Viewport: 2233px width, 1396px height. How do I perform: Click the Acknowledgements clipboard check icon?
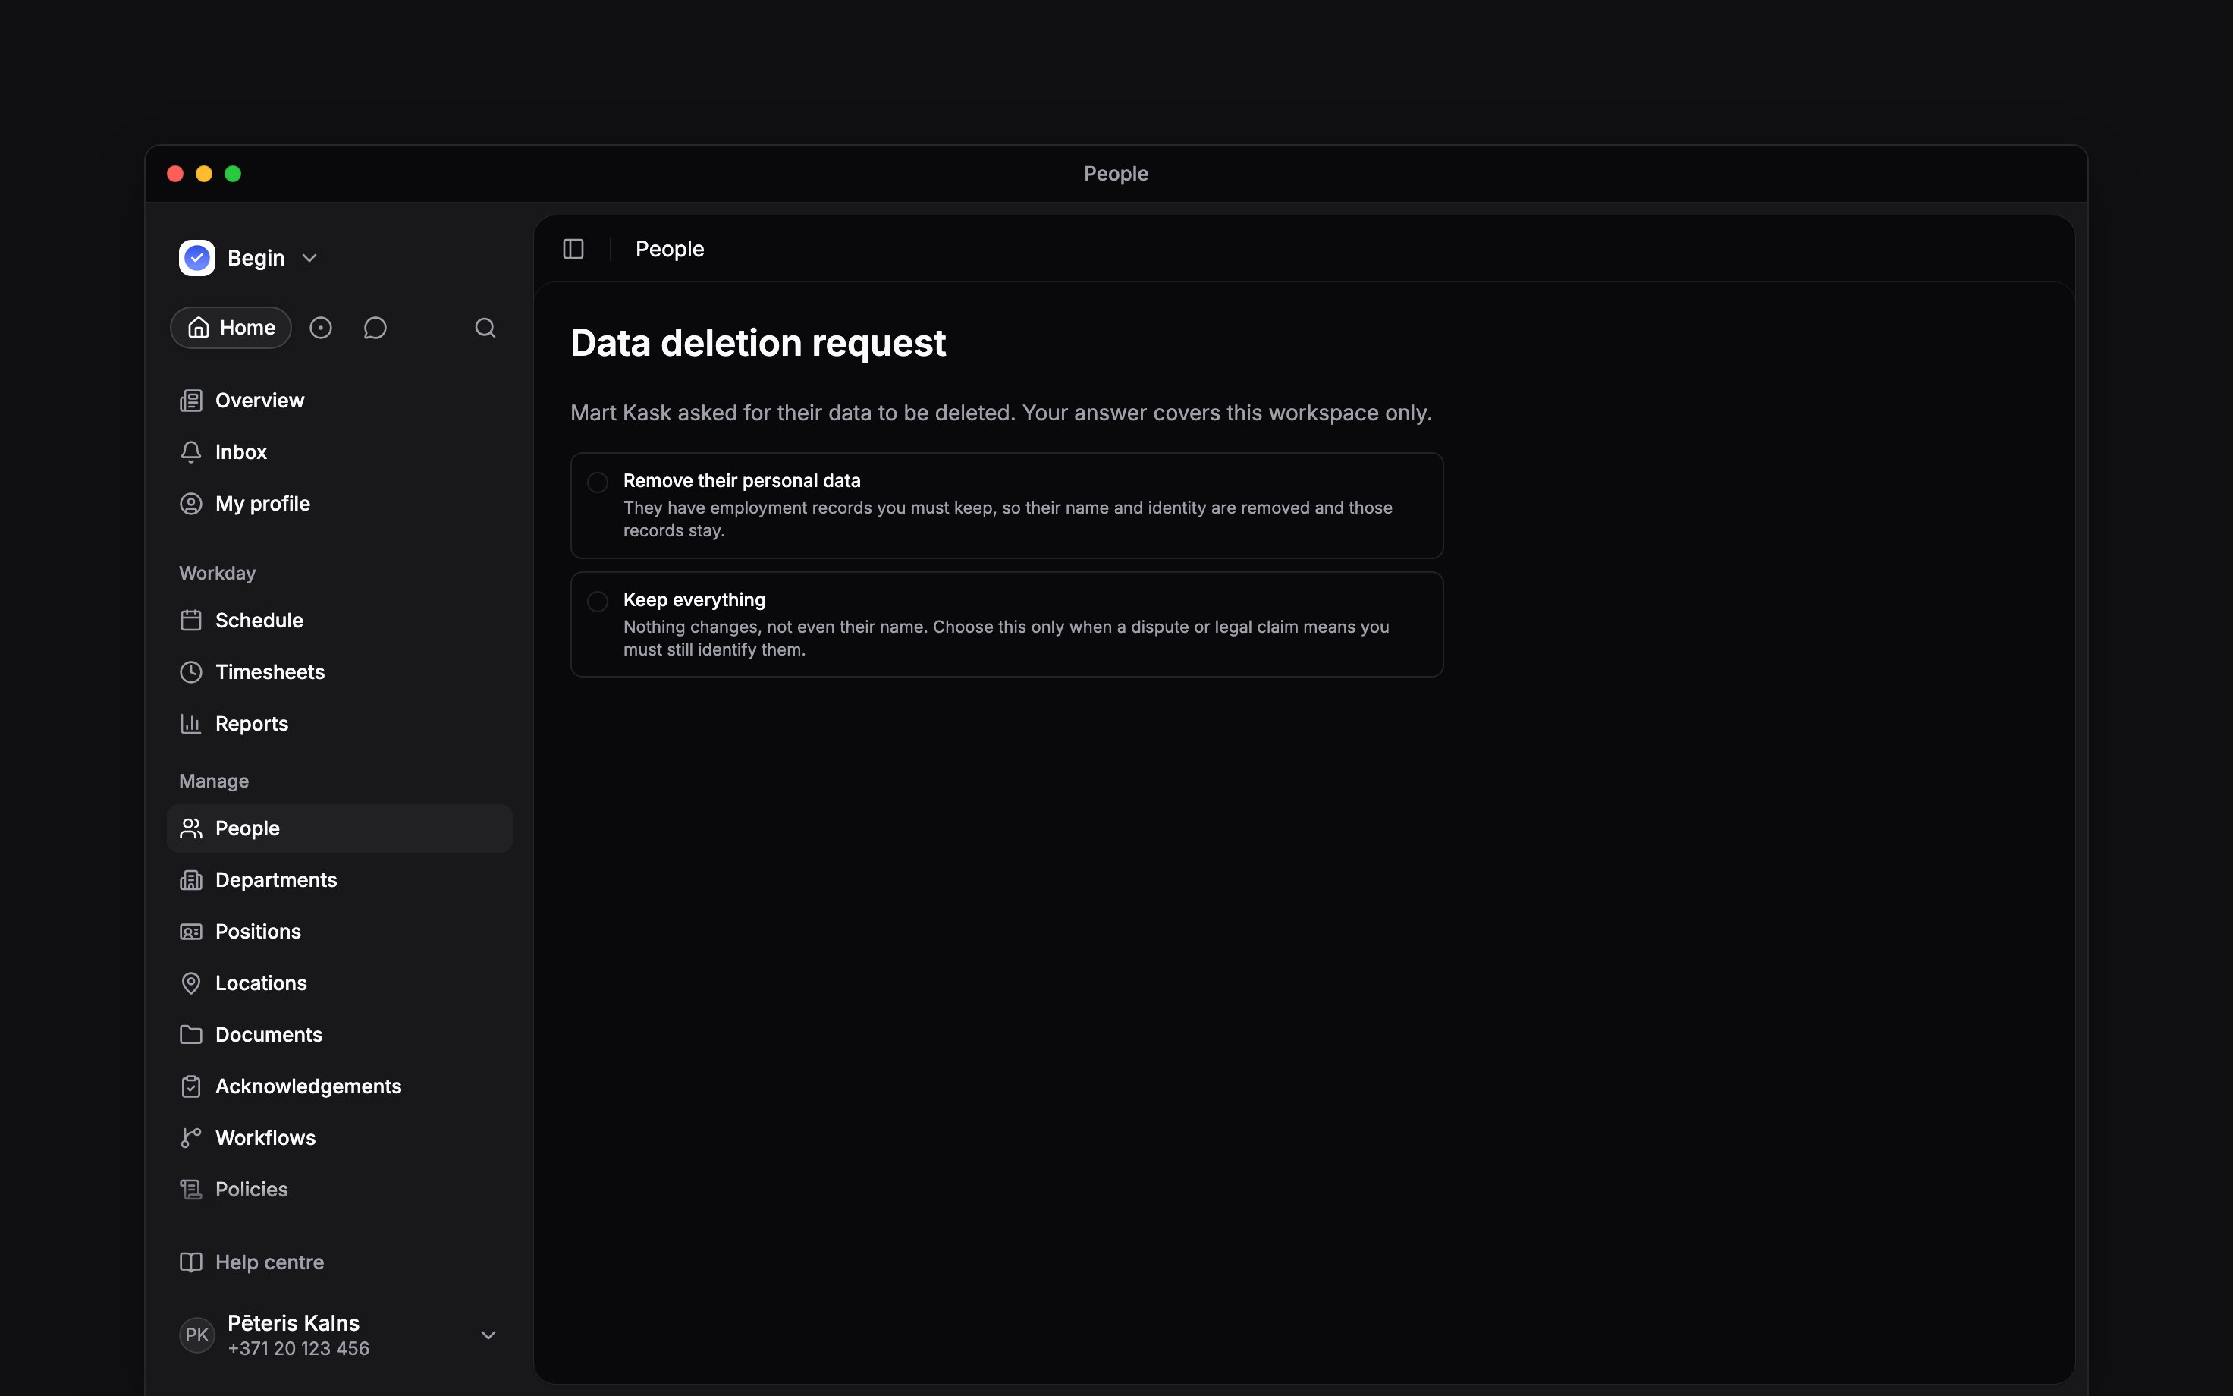pyautogui.click(x=191, y=1086)
